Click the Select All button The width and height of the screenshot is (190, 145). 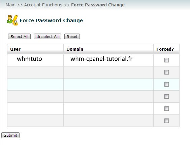click(19, 37)
